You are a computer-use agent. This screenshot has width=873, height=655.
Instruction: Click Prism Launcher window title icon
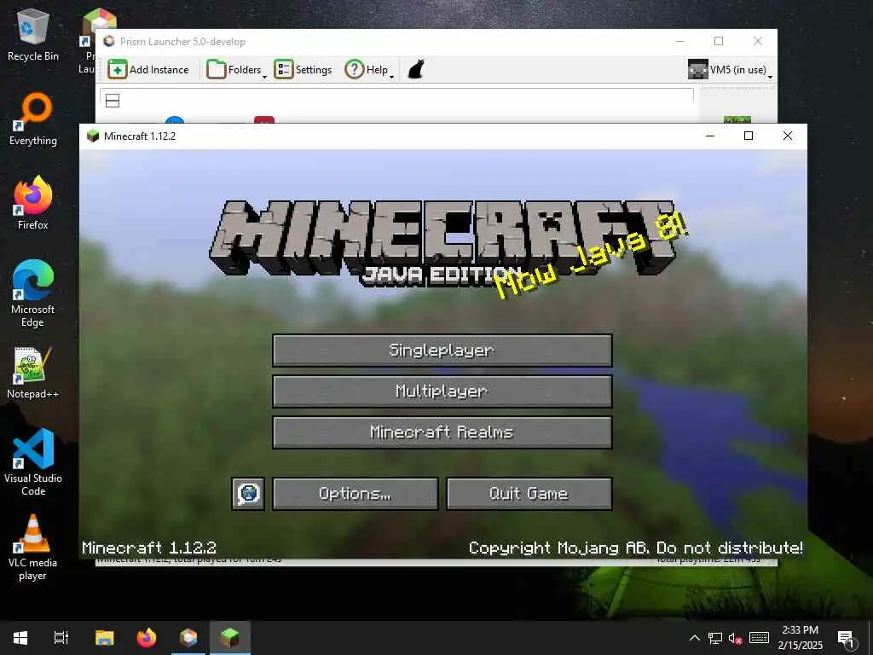tap(109, 41)
